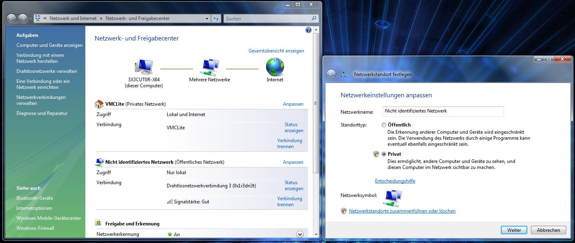The image size is (575, 243).
Task: Open Windows-Firewall link
Action: click(x=35, y=228)
